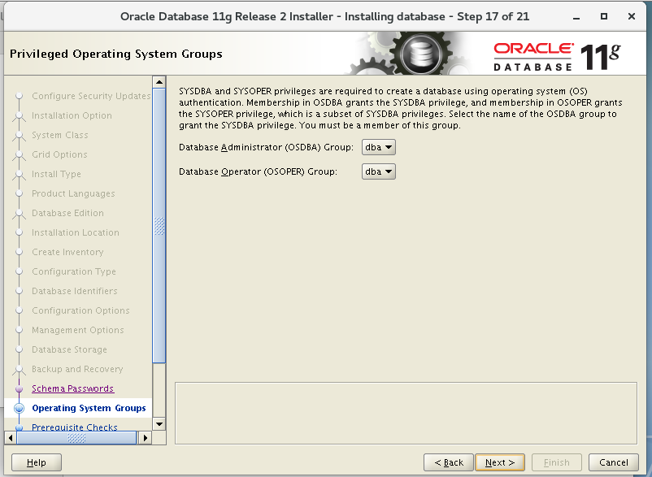Click the horizontal scrollbar right arrow
The width and height of the screenshot is (652, 477).
coord(146,437)
